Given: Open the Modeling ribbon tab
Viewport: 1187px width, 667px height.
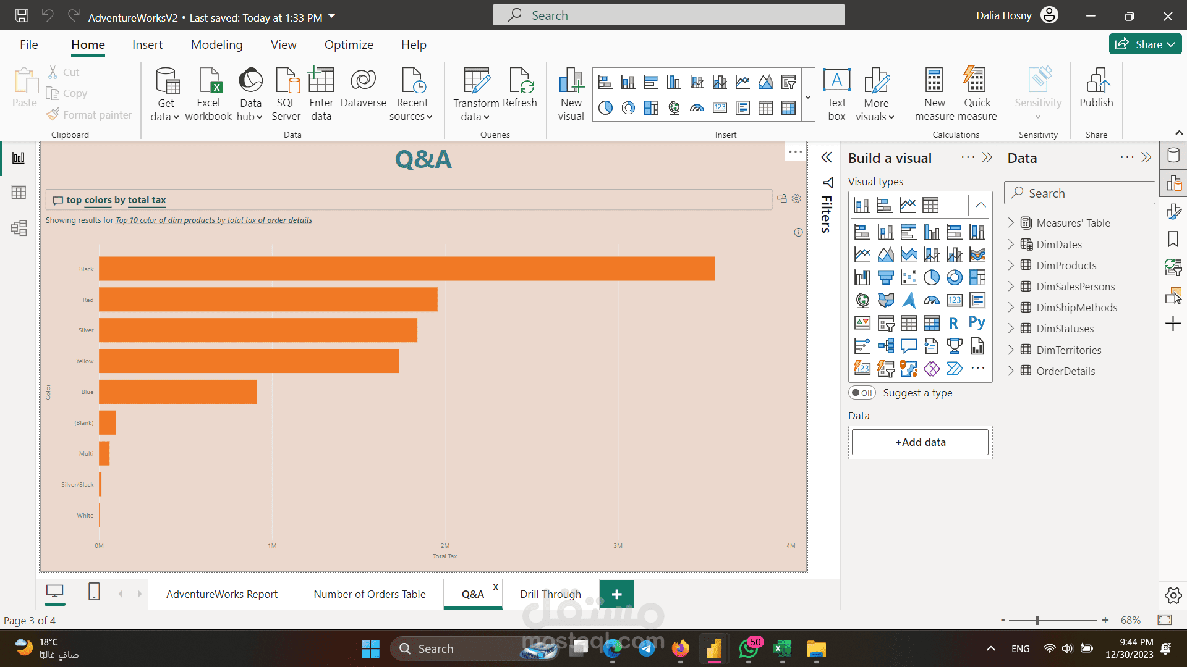Looking at the screenshot, I should 216,44.
